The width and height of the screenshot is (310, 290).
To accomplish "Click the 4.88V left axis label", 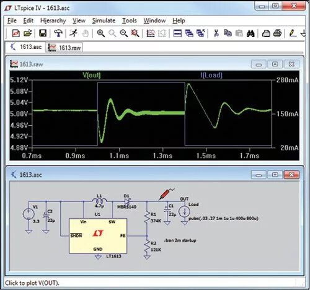I will (19, 147).
